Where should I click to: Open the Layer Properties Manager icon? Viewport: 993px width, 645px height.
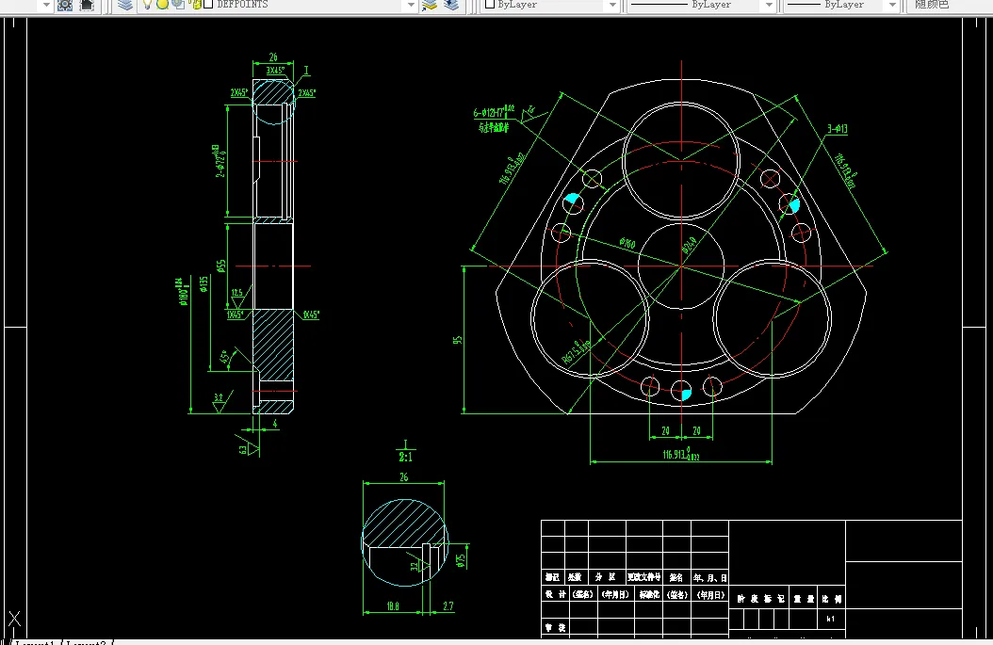[x=125, y=5]
